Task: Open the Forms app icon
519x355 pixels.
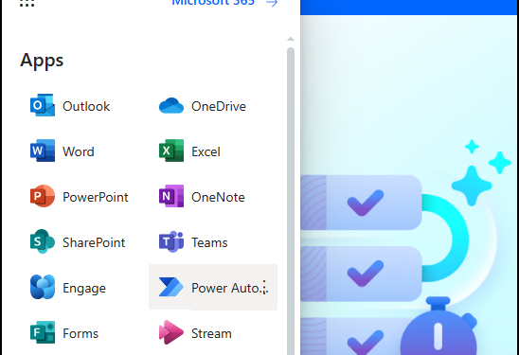Action: click(x=43, y=332)
